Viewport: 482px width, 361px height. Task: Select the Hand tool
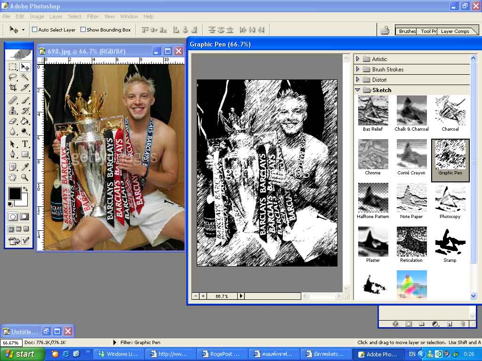pos(13,177)
